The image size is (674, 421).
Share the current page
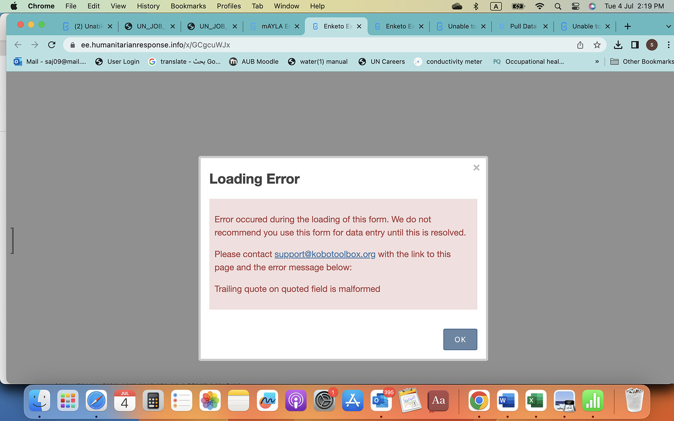click(580, 44)
